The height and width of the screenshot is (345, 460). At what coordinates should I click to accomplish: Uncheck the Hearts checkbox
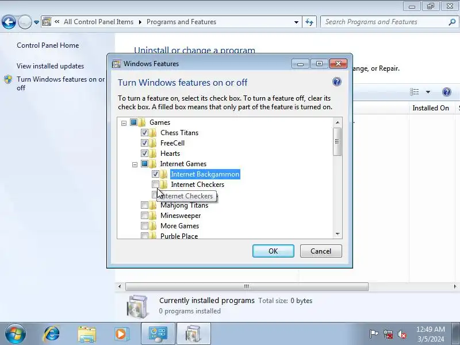[x=144, y=153]
